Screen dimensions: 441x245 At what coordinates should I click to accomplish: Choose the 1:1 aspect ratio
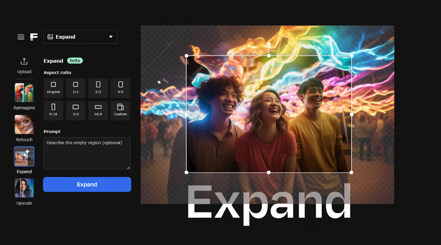76,88
